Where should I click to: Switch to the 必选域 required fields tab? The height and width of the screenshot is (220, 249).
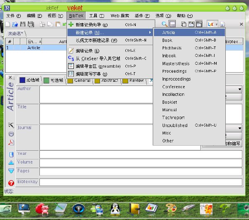coord(30,80)
